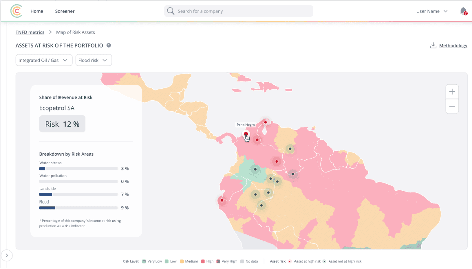This screenshot has width=472, height=269.
Task: Open the Integrated Oil / Gas dropdown
Action: (x=44, y=60)
